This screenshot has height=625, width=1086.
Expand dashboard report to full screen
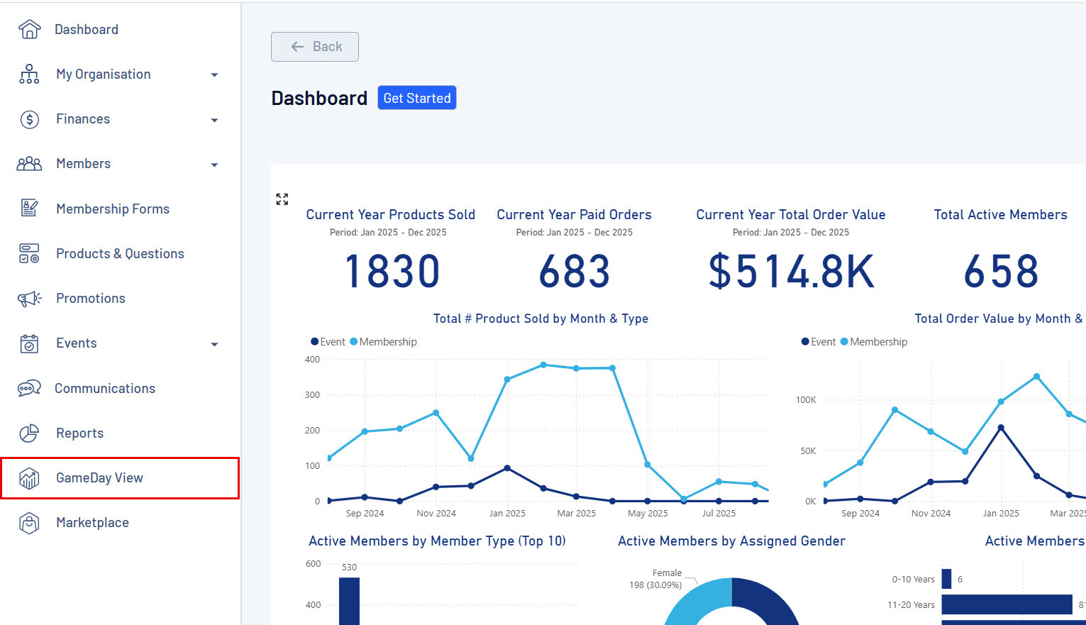282,199
